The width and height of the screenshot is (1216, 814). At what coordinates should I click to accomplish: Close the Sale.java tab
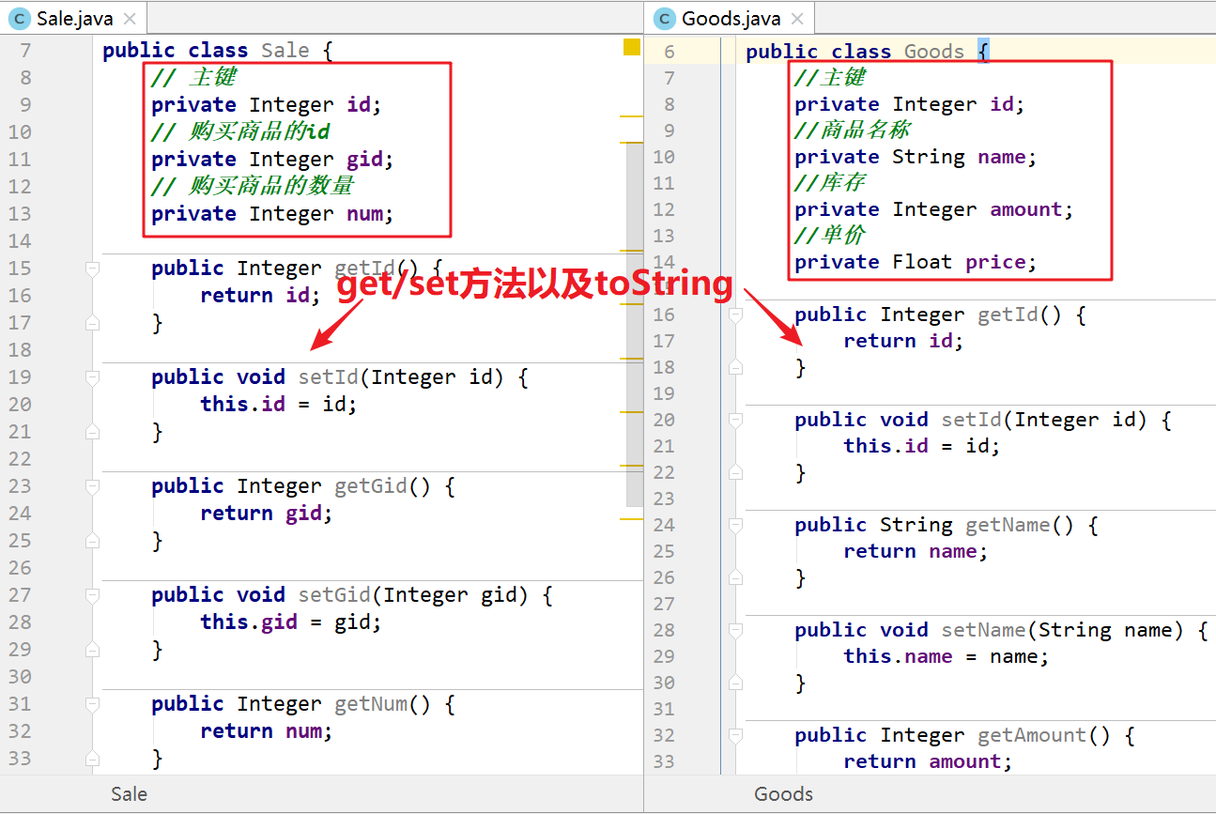130,19
